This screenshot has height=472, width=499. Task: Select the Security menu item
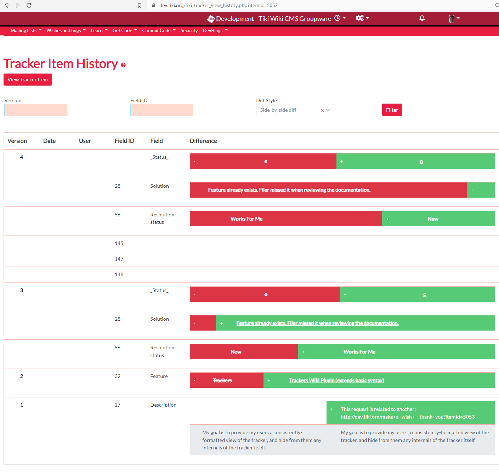tap(189, 31)
